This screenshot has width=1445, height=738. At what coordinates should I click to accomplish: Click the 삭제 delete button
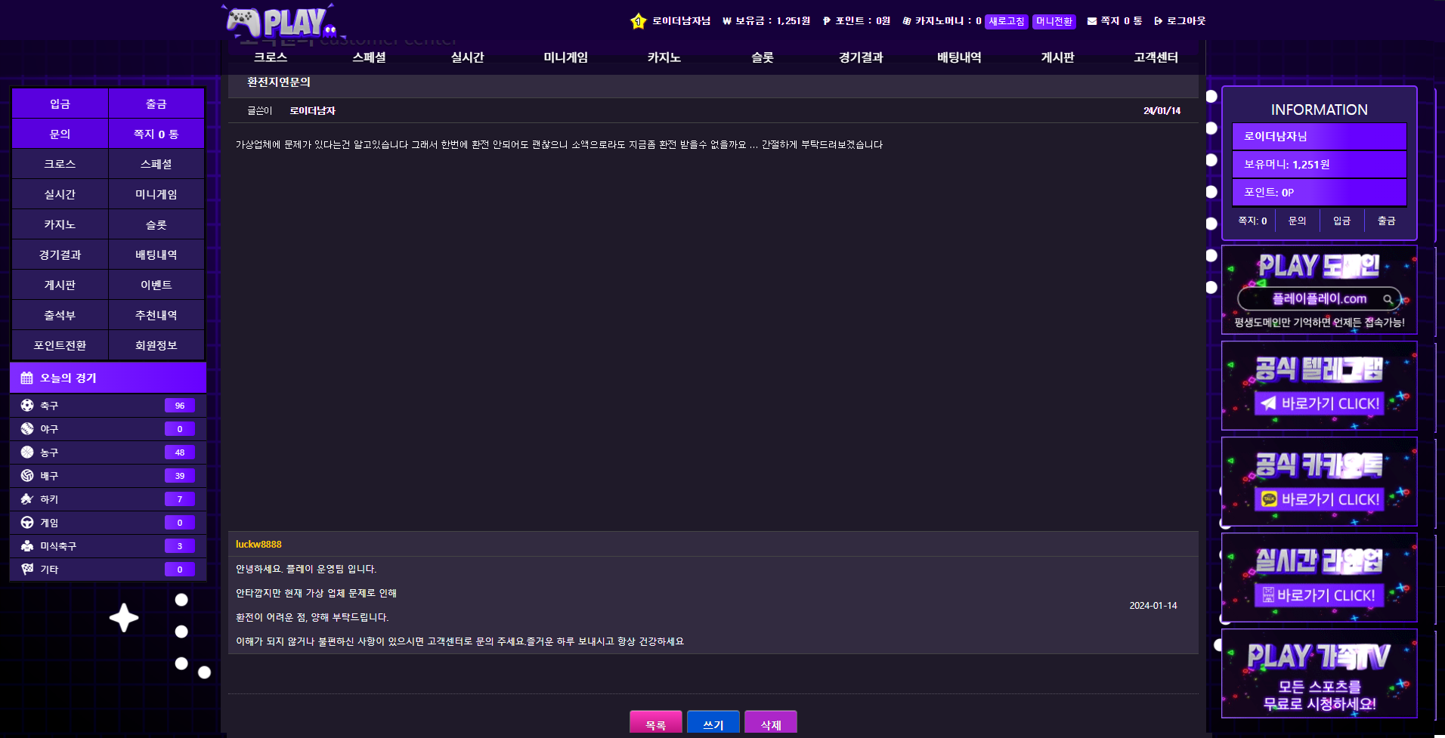(x=770, y=723)
